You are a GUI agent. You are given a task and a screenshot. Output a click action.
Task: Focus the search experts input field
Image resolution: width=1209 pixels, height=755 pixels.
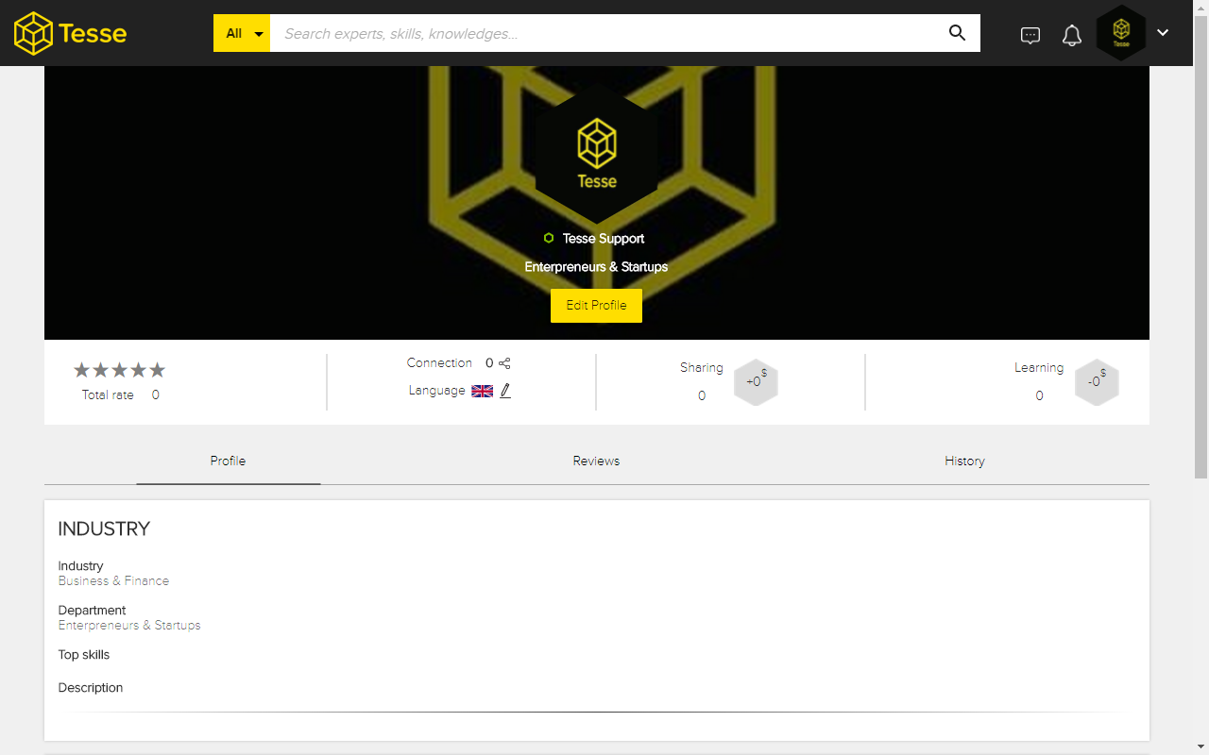tap(603, 33)
